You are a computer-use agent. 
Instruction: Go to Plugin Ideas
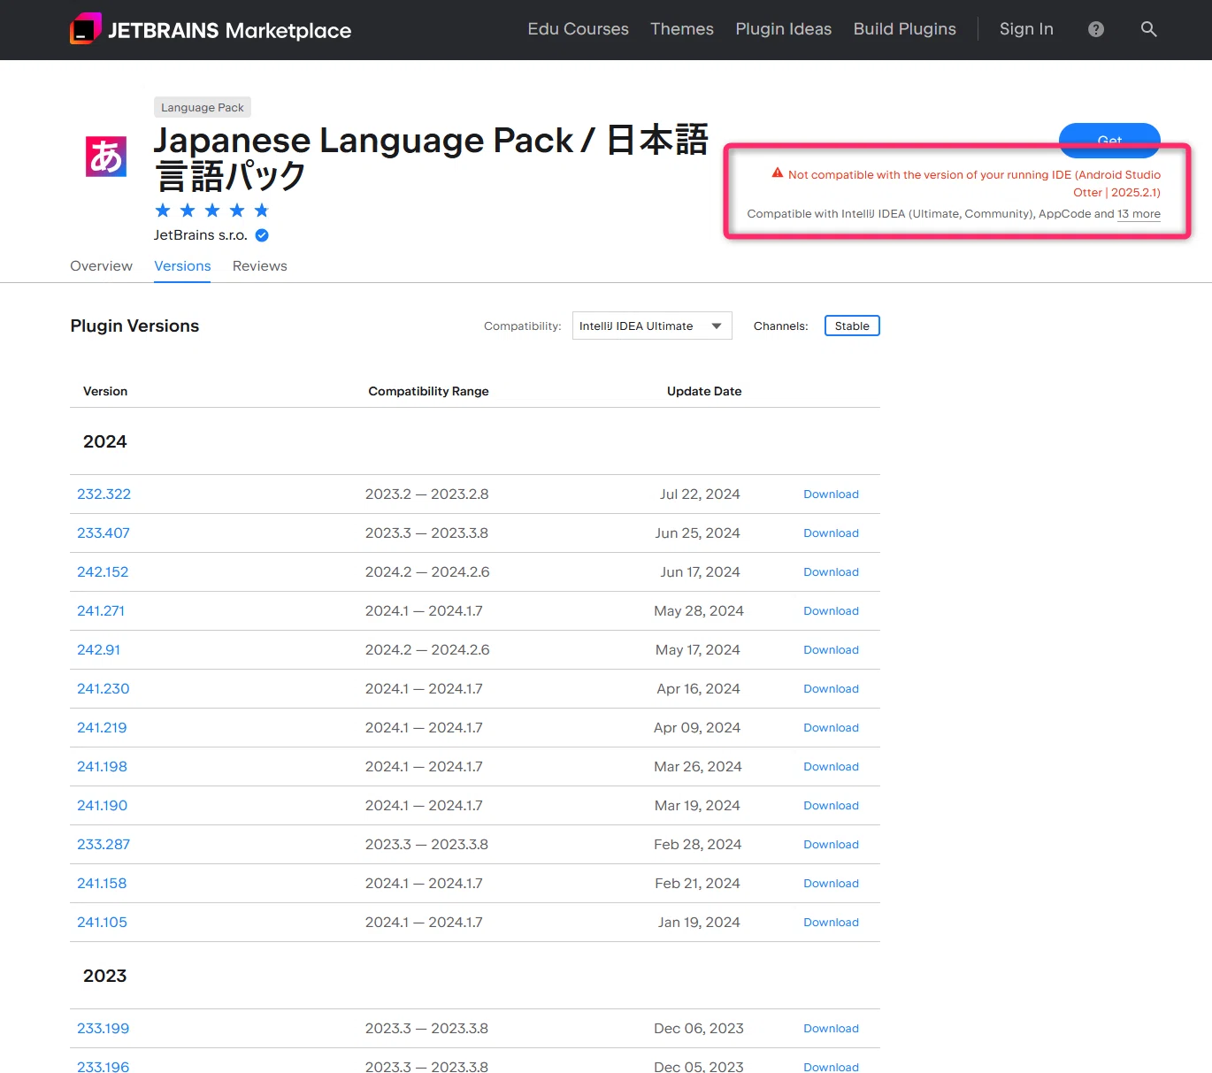click(784, 29)
